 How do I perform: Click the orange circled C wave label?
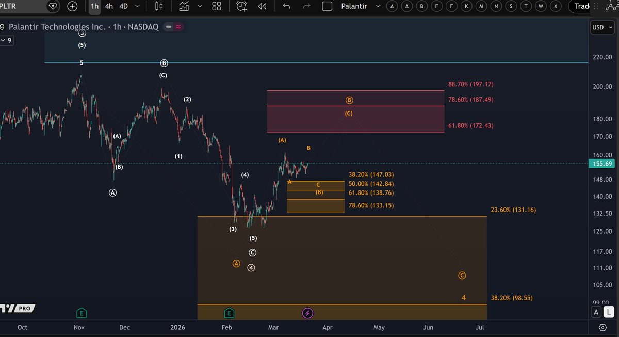coord(462,276)
